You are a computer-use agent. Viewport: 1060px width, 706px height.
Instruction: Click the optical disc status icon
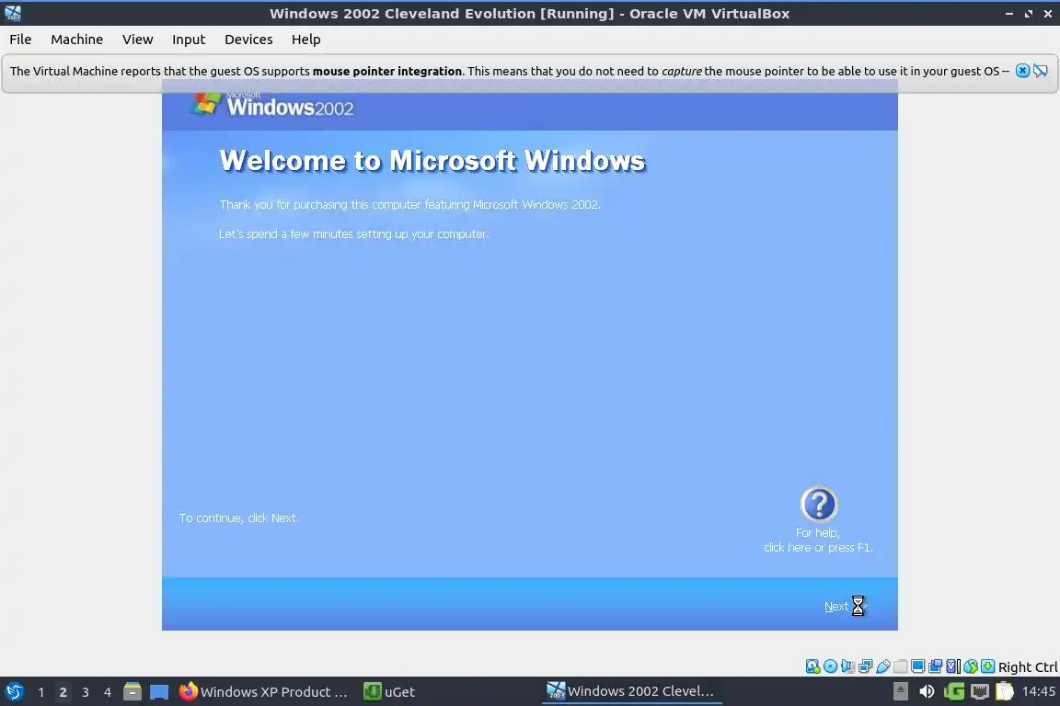point(830,666)
